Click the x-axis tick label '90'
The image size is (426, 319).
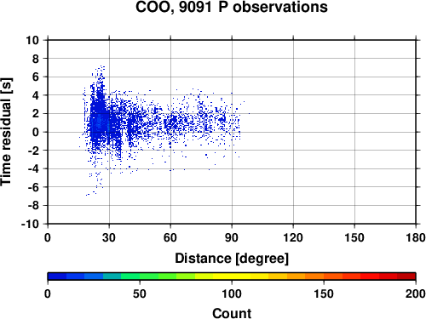pyautogui.click(x=232, y=237)
